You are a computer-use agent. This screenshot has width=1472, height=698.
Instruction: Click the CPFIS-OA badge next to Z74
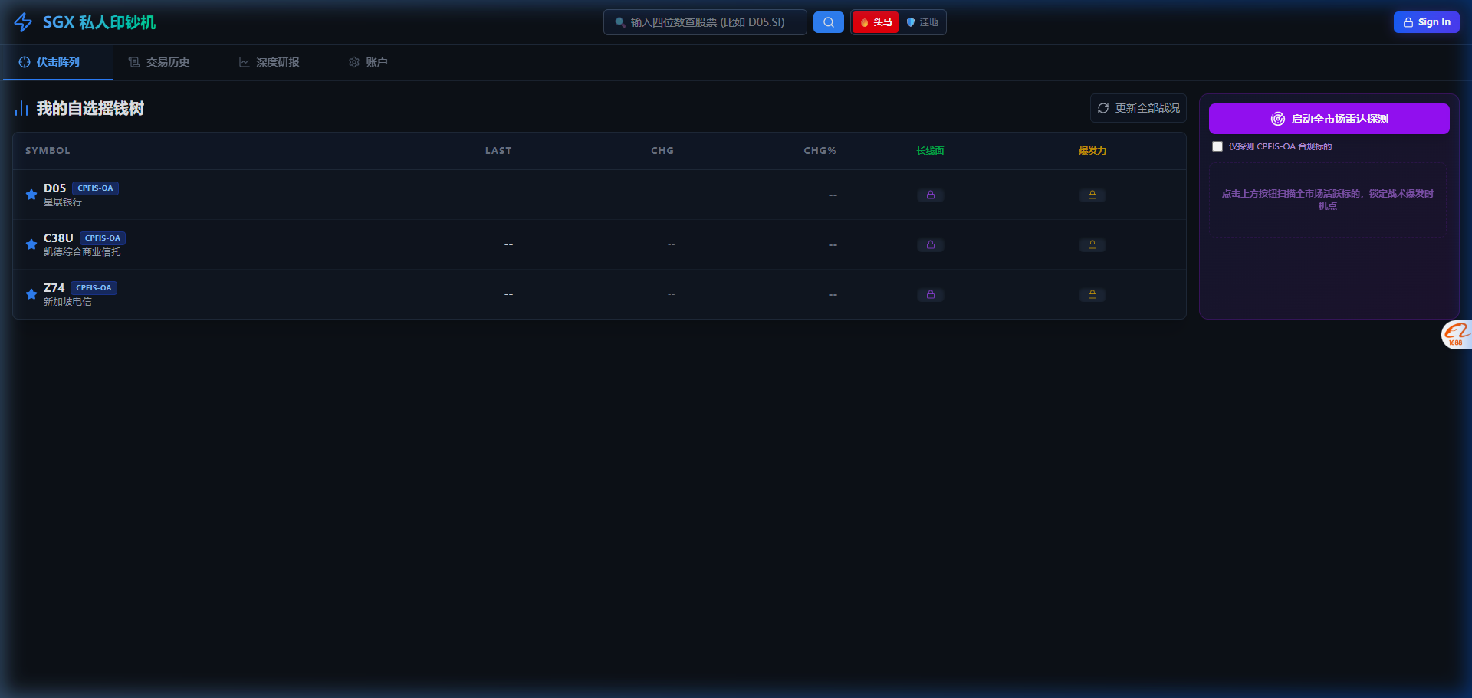pos(94,288)
